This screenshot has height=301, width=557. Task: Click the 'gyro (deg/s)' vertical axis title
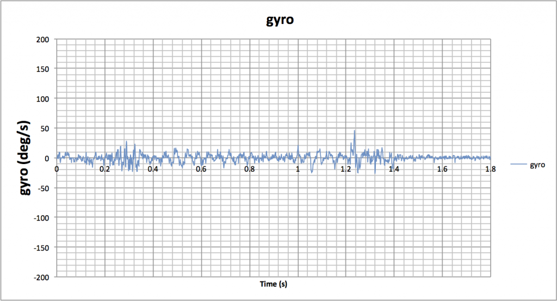[x=25, y=158]
